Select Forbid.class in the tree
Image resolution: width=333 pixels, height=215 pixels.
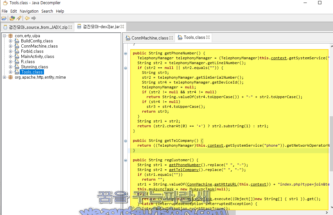click(32, 51)
